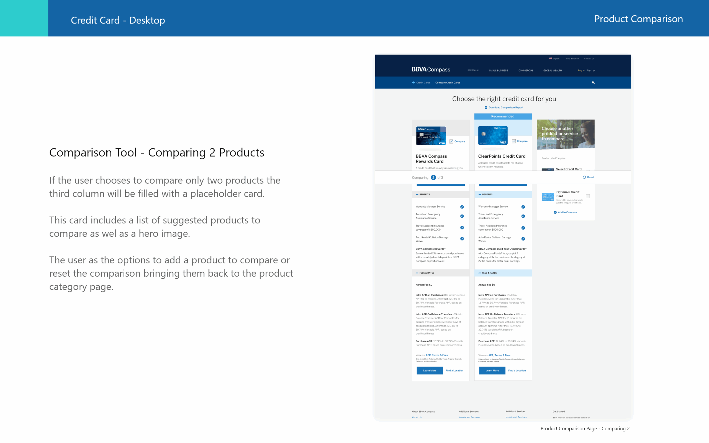709x443 pixels.
Task: Click the Sign Up link
Action: [590, 70]
